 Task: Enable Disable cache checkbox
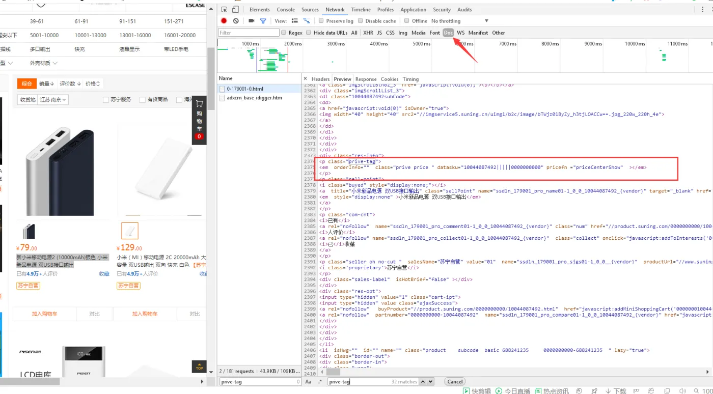click(360, 21)
